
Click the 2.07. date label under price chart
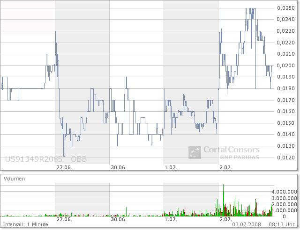[x=225, y=167]
